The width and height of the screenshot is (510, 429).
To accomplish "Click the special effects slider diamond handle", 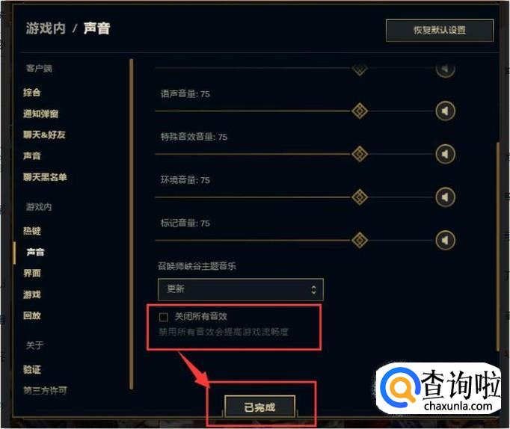I will pyautogui.click(x=360, y=154).
